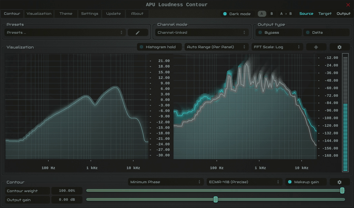Show the Target spectrum
Viewport: 354px width, 208px height.
325,14
